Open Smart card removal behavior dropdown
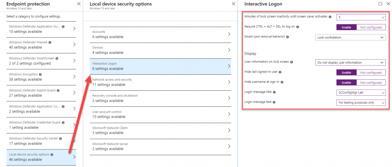 coord(350,37)
